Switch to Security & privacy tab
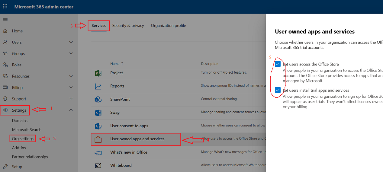 click(x=128, y=26)
